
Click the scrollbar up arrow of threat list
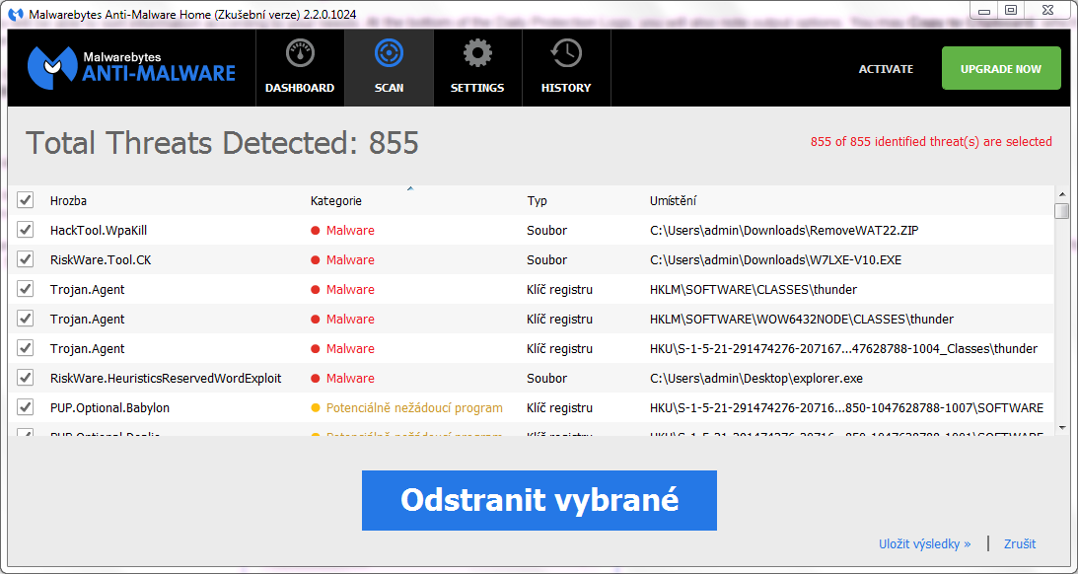tap(1062, 192)
